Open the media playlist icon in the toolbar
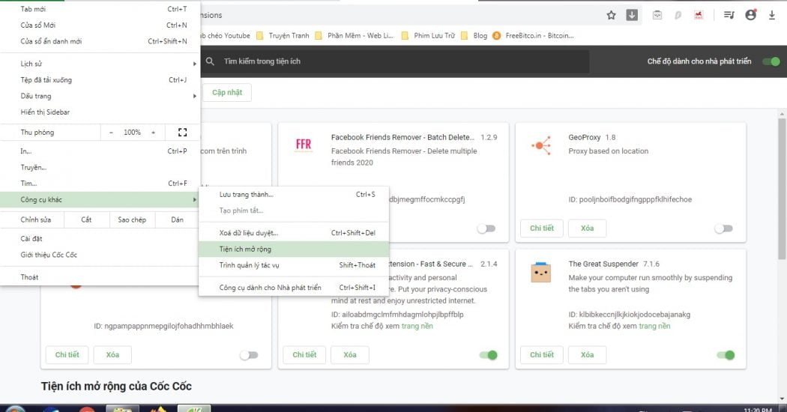Image resolution: width=787 pixels, height=412 pixels. click(x=729, y=15)
